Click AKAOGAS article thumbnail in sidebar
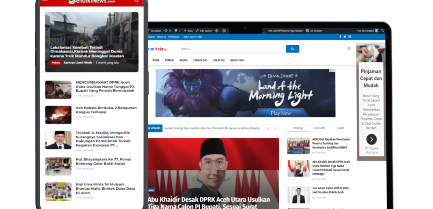 (x=299, y=146)
